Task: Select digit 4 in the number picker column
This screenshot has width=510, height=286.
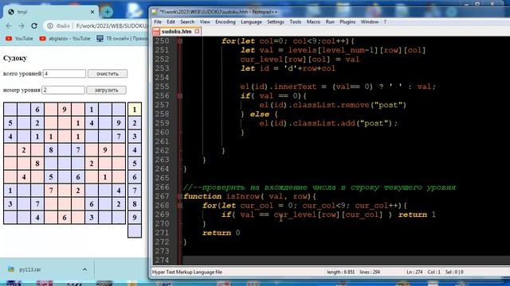Action: click(x=135, y=150)
